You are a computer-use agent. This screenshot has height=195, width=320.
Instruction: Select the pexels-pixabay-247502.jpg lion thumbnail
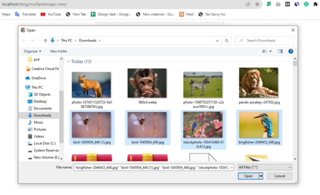coord(258,83)
